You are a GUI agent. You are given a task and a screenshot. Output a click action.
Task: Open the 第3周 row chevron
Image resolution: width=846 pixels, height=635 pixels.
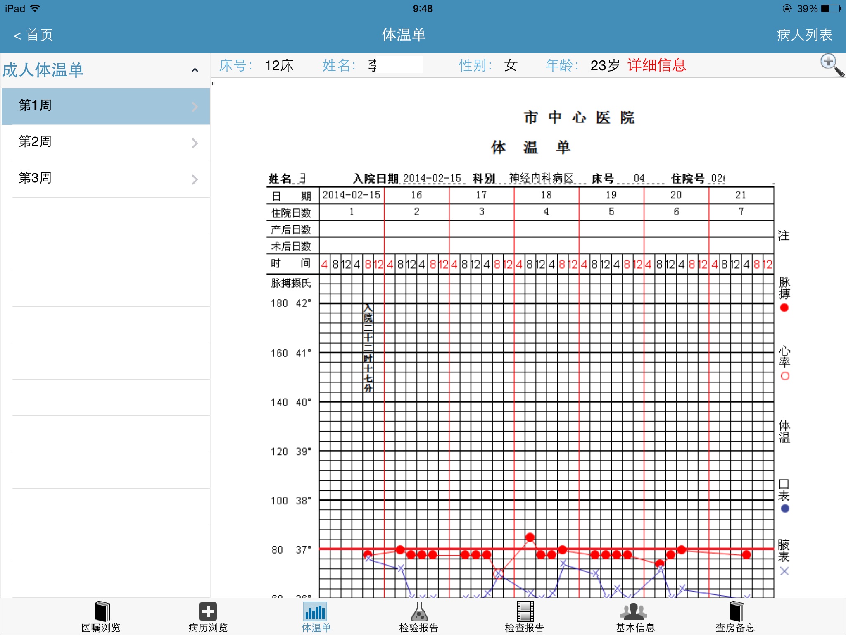[x=195, y=179]
